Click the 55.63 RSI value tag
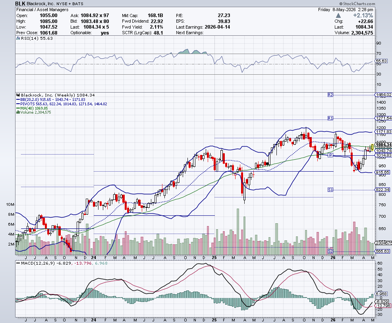This screenshot has width=392, height=323. point(382,61)
